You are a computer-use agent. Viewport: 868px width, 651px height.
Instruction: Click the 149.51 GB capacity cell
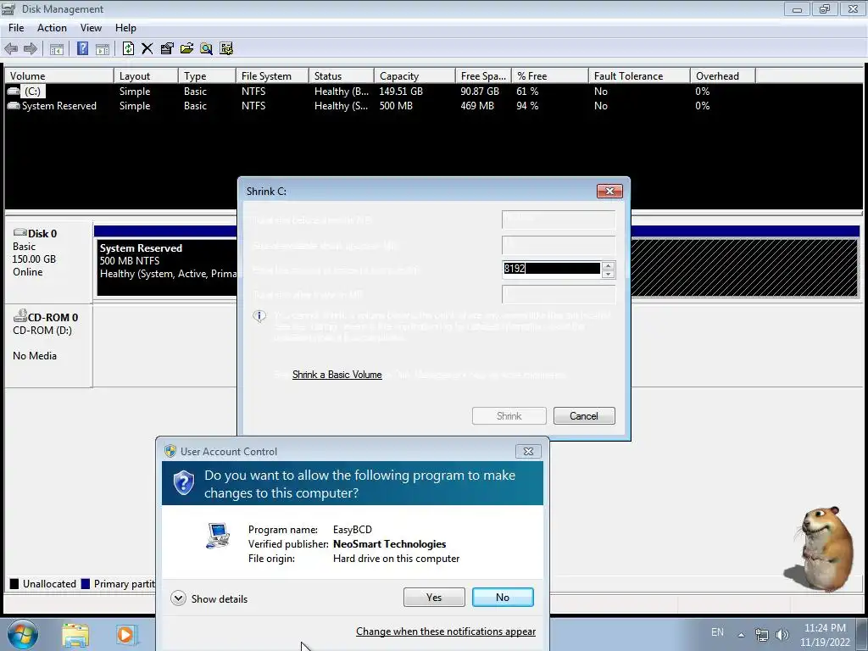point(401,92)
